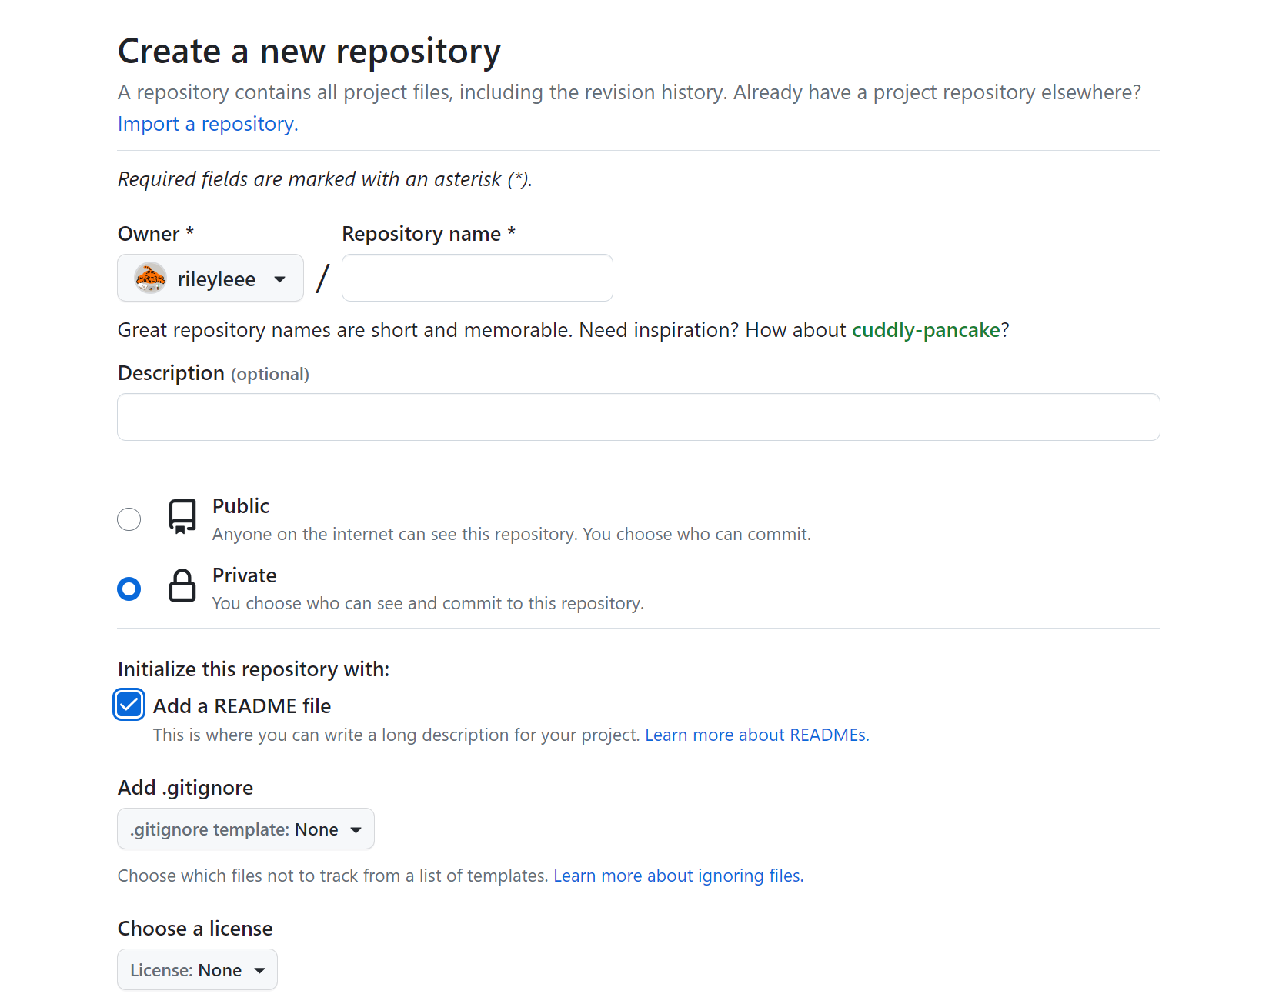
Task: Select the Public visibility radio button
Action: click(x=129, y=519)
